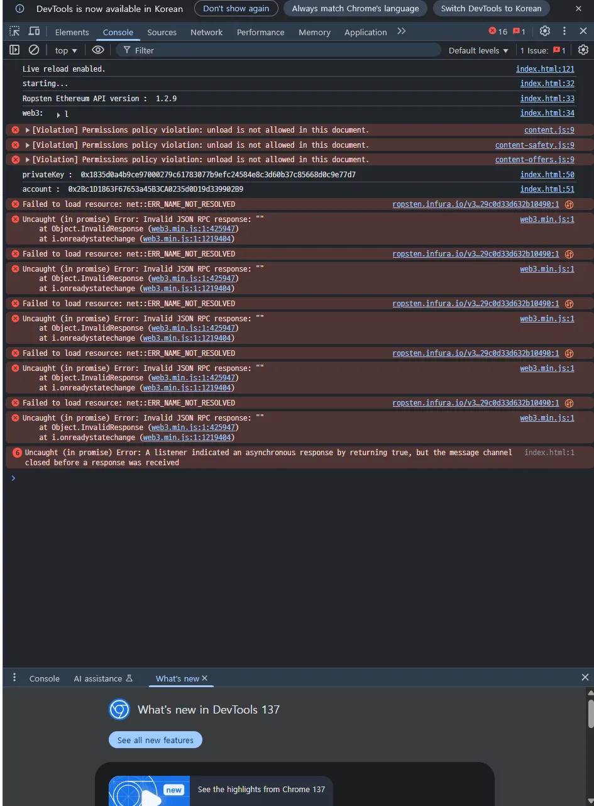
Task: Click the 1 Issue indicator in console toolbar
Action: (x=542, y=50)
